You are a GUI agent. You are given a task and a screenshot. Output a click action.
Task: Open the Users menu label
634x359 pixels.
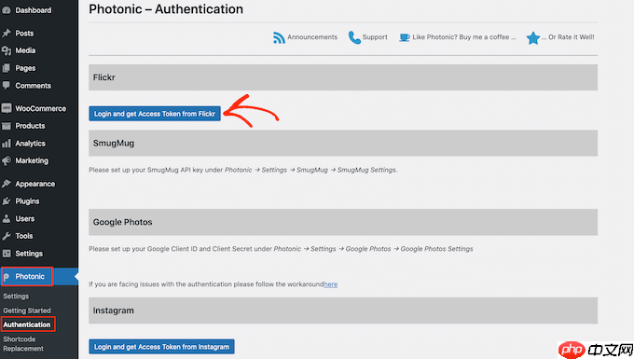(24, 219)
